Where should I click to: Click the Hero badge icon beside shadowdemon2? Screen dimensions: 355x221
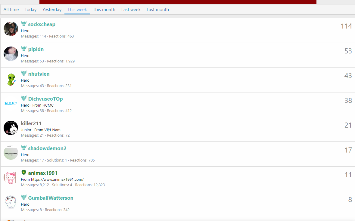coord(24,147)
